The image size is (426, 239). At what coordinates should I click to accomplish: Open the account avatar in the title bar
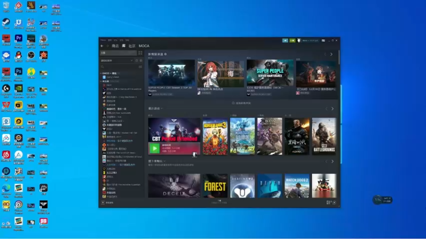coord(299,40)
